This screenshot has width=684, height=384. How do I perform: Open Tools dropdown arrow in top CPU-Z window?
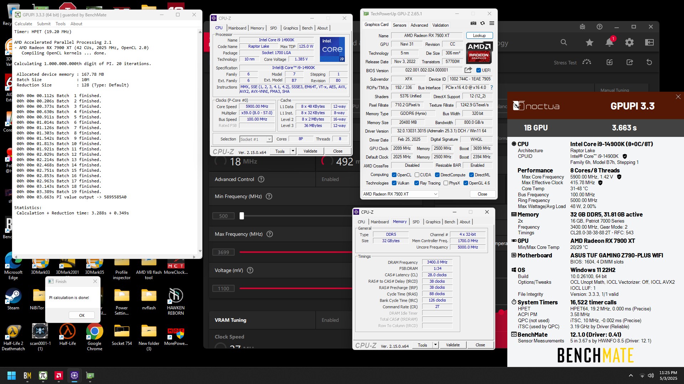[x=293, y=151]
